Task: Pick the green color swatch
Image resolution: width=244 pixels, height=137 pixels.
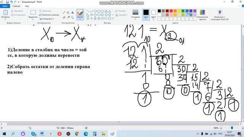Action: point(183,11)
